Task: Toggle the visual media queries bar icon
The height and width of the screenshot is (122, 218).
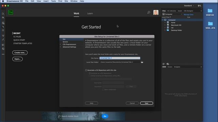Action: [x=3, y=26]
